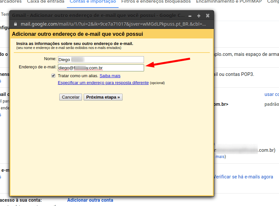Screen dimensions: 279x206
Task: Click the 'mais' link behind the popup
Action: point(220,157)
